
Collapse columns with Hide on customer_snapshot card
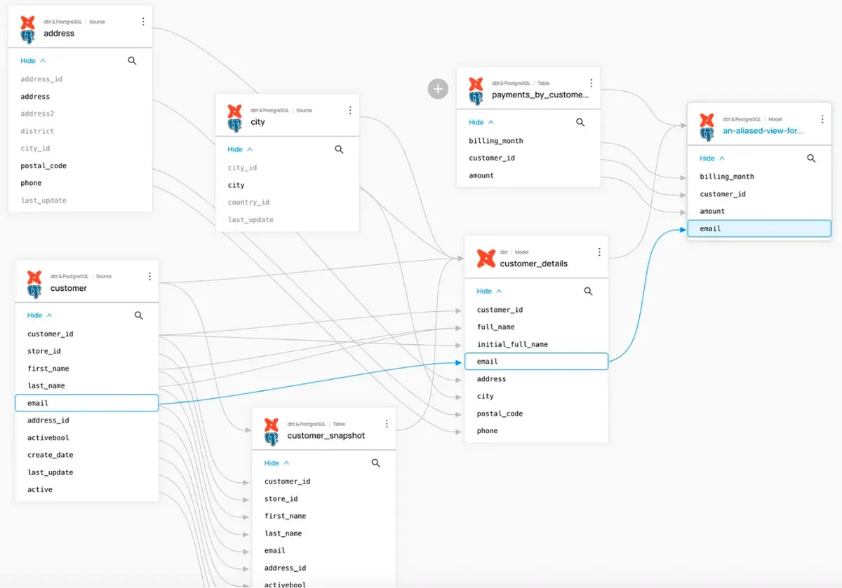click(276, 463)
